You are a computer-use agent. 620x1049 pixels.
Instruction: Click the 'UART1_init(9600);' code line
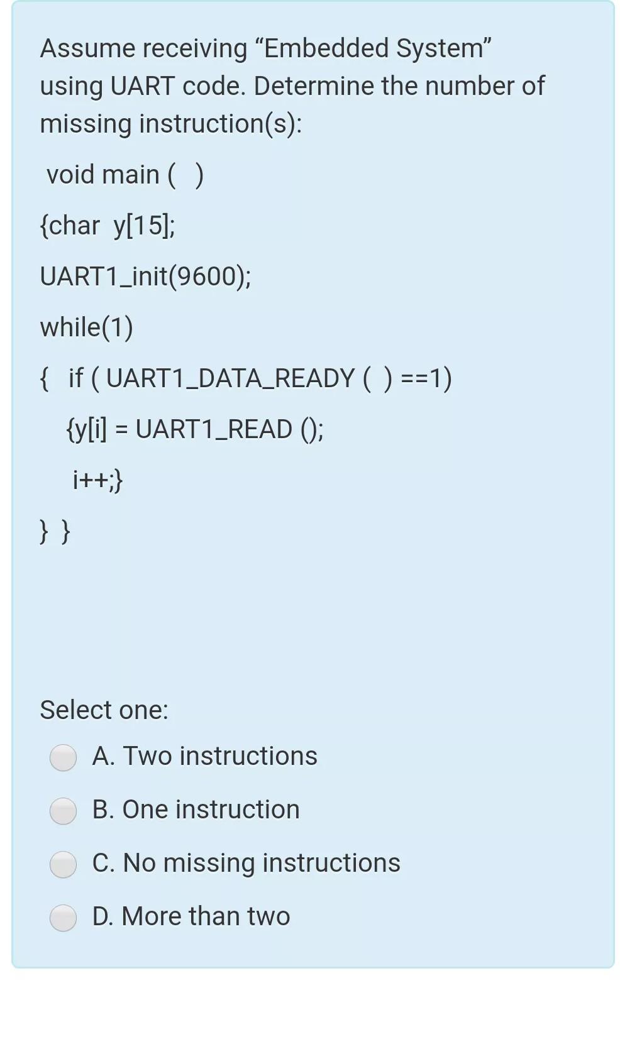click(146, 277)
